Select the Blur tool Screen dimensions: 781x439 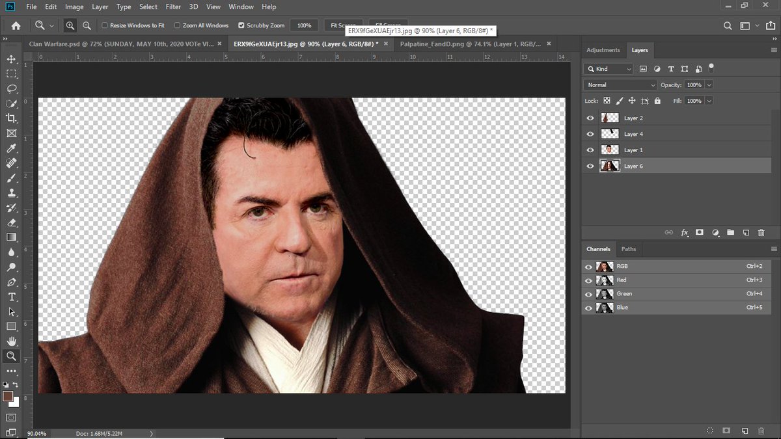pyautogui.click(x=11, y=252)
